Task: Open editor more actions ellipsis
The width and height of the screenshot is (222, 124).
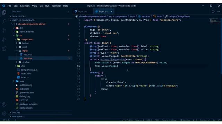Action: tap(219, 11)
